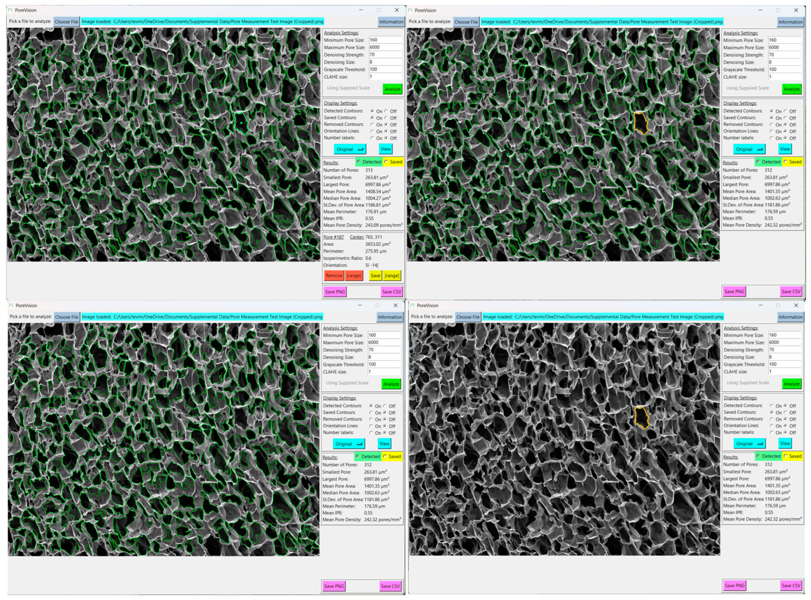
Task: Click PV app icon in top-right window title bar
Action: [x=410, y=10]
